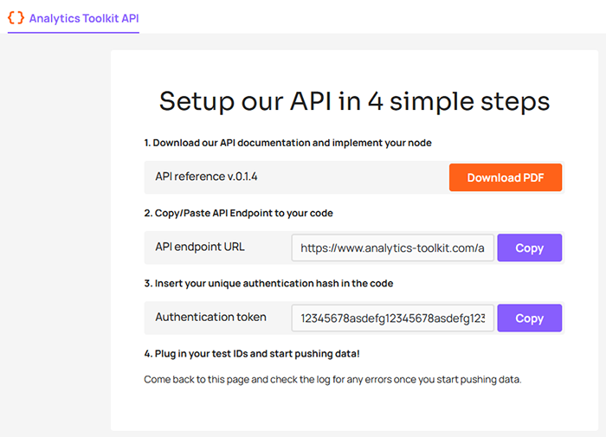Screen dimensions: 606x437
Task: Focus the API endpoint URL field
Action: (x=393, y=247)
